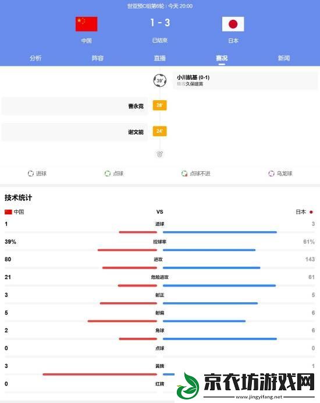Screen dimensions: 320x403
Task: Click the kickoff whistle icon on timeline
Action: point(160,154)
